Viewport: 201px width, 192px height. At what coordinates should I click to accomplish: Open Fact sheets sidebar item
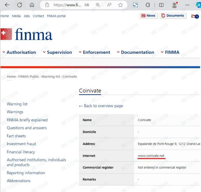click(16, 136)
